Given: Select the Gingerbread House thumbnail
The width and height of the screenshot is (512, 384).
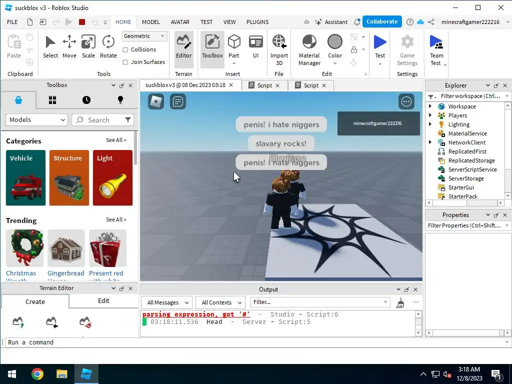Looking at the screenshot, I should (x=66, y=248).
